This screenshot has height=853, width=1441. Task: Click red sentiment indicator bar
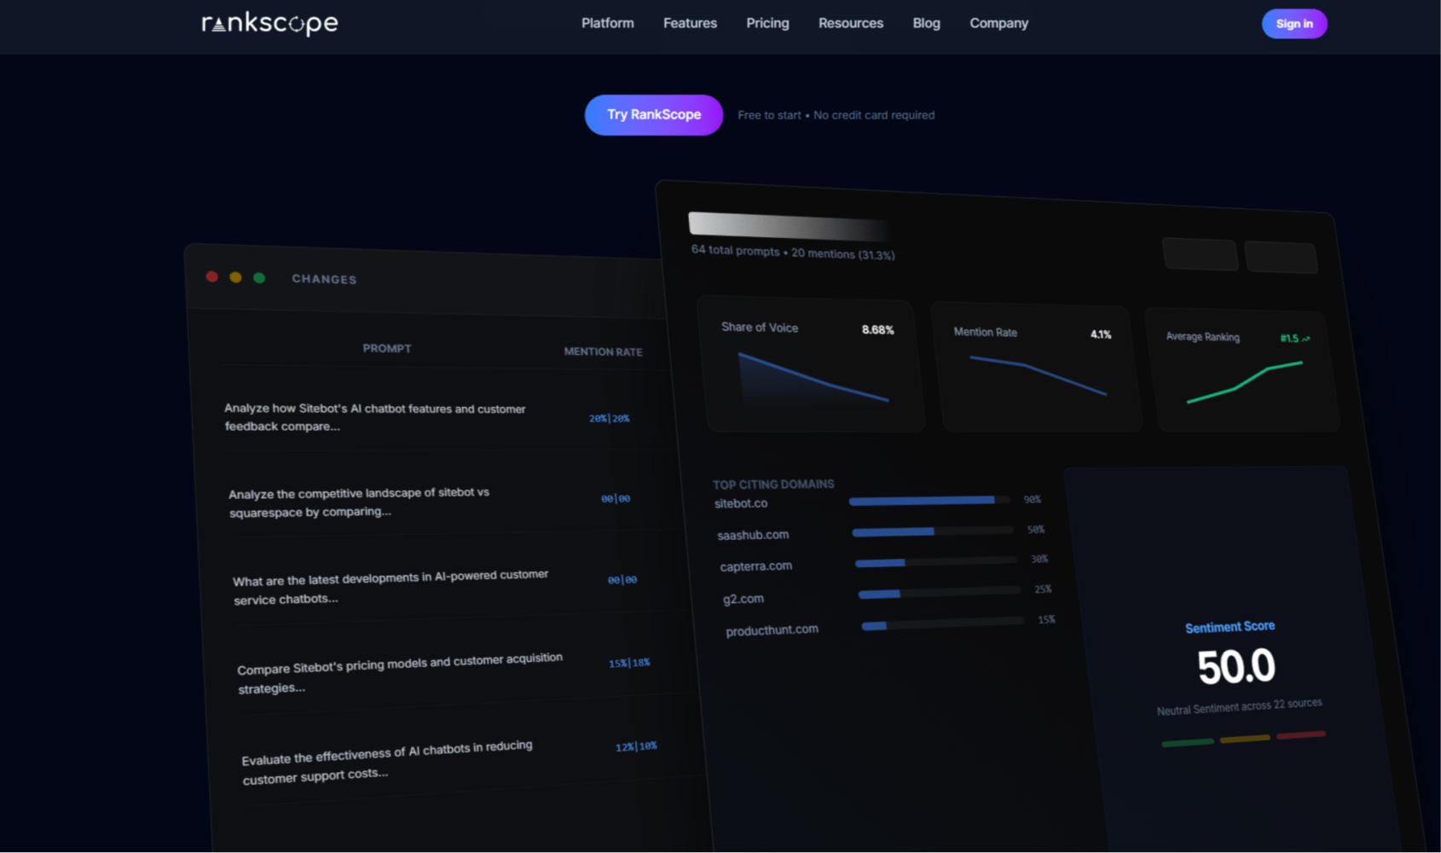1300,734
